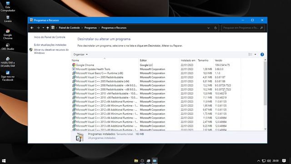Viewport: 291px width, 164px height.
Task: Open HABILITAR e DESABILITAR desktop shortcut
Action: coord(8,62)
